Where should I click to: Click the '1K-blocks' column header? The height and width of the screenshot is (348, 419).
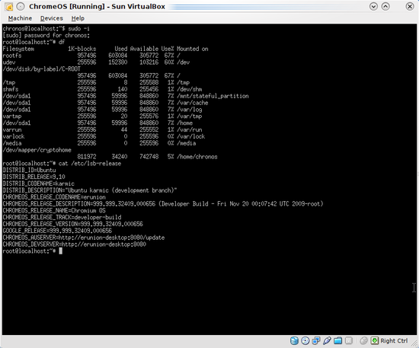pyautogui.click(x=82, y=49)
